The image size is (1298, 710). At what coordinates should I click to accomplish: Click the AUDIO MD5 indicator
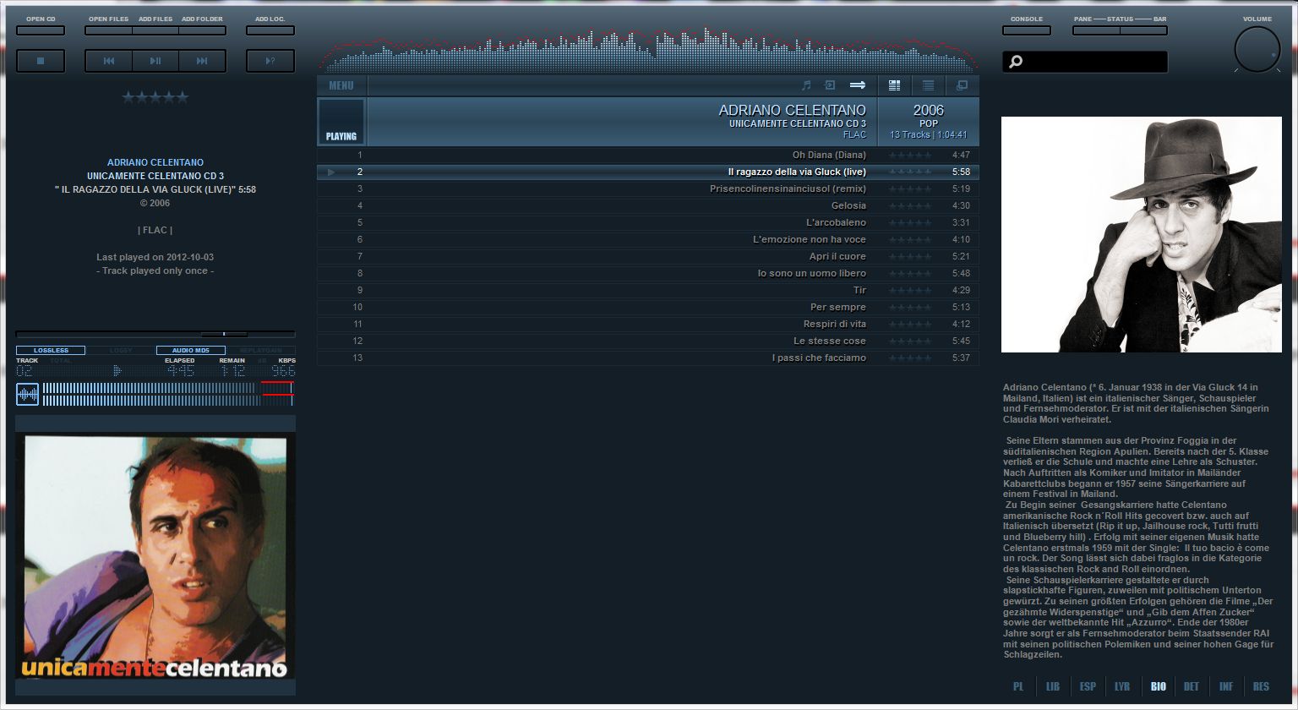[x=191, y=350]
